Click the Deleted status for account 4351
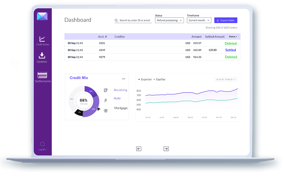Screen dimensions: 284x186 click(231, 43)
